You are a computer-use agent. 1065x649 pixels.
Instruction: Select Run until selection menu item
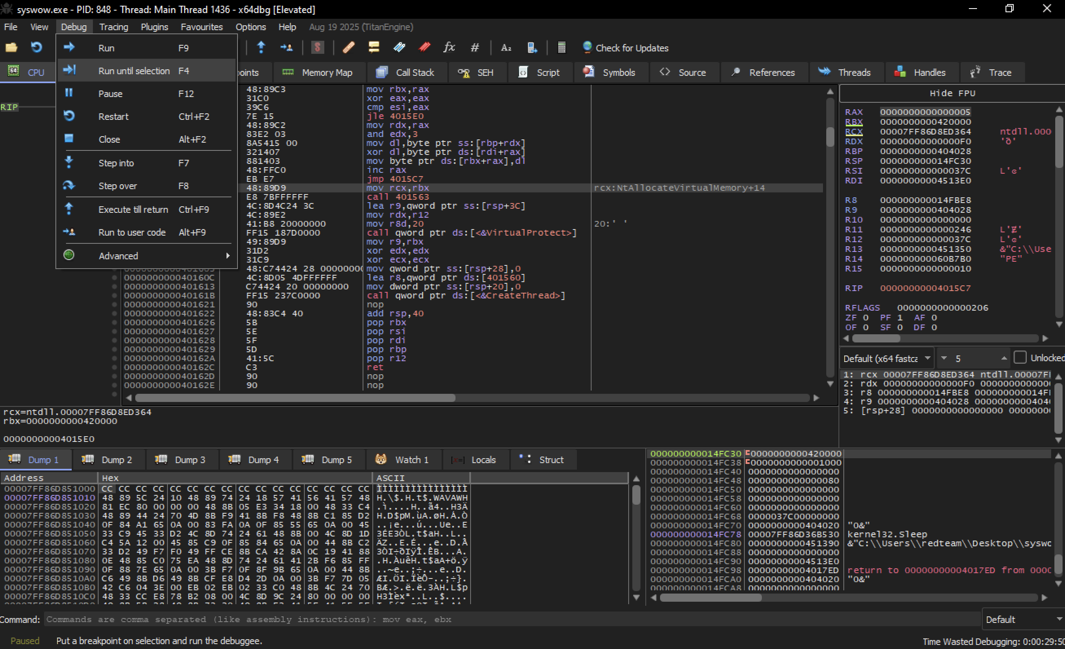click(147, 71)
